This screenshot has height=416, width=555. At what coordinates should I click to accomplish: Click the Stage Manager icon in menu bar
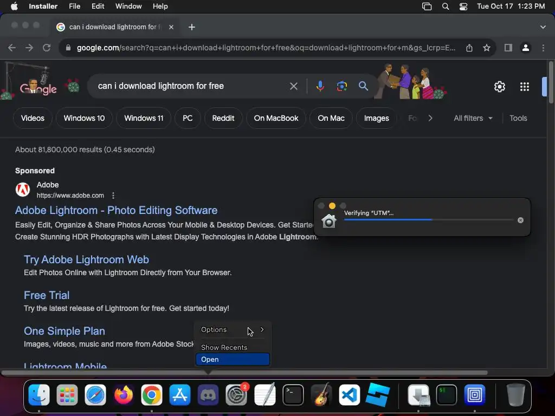427,6
